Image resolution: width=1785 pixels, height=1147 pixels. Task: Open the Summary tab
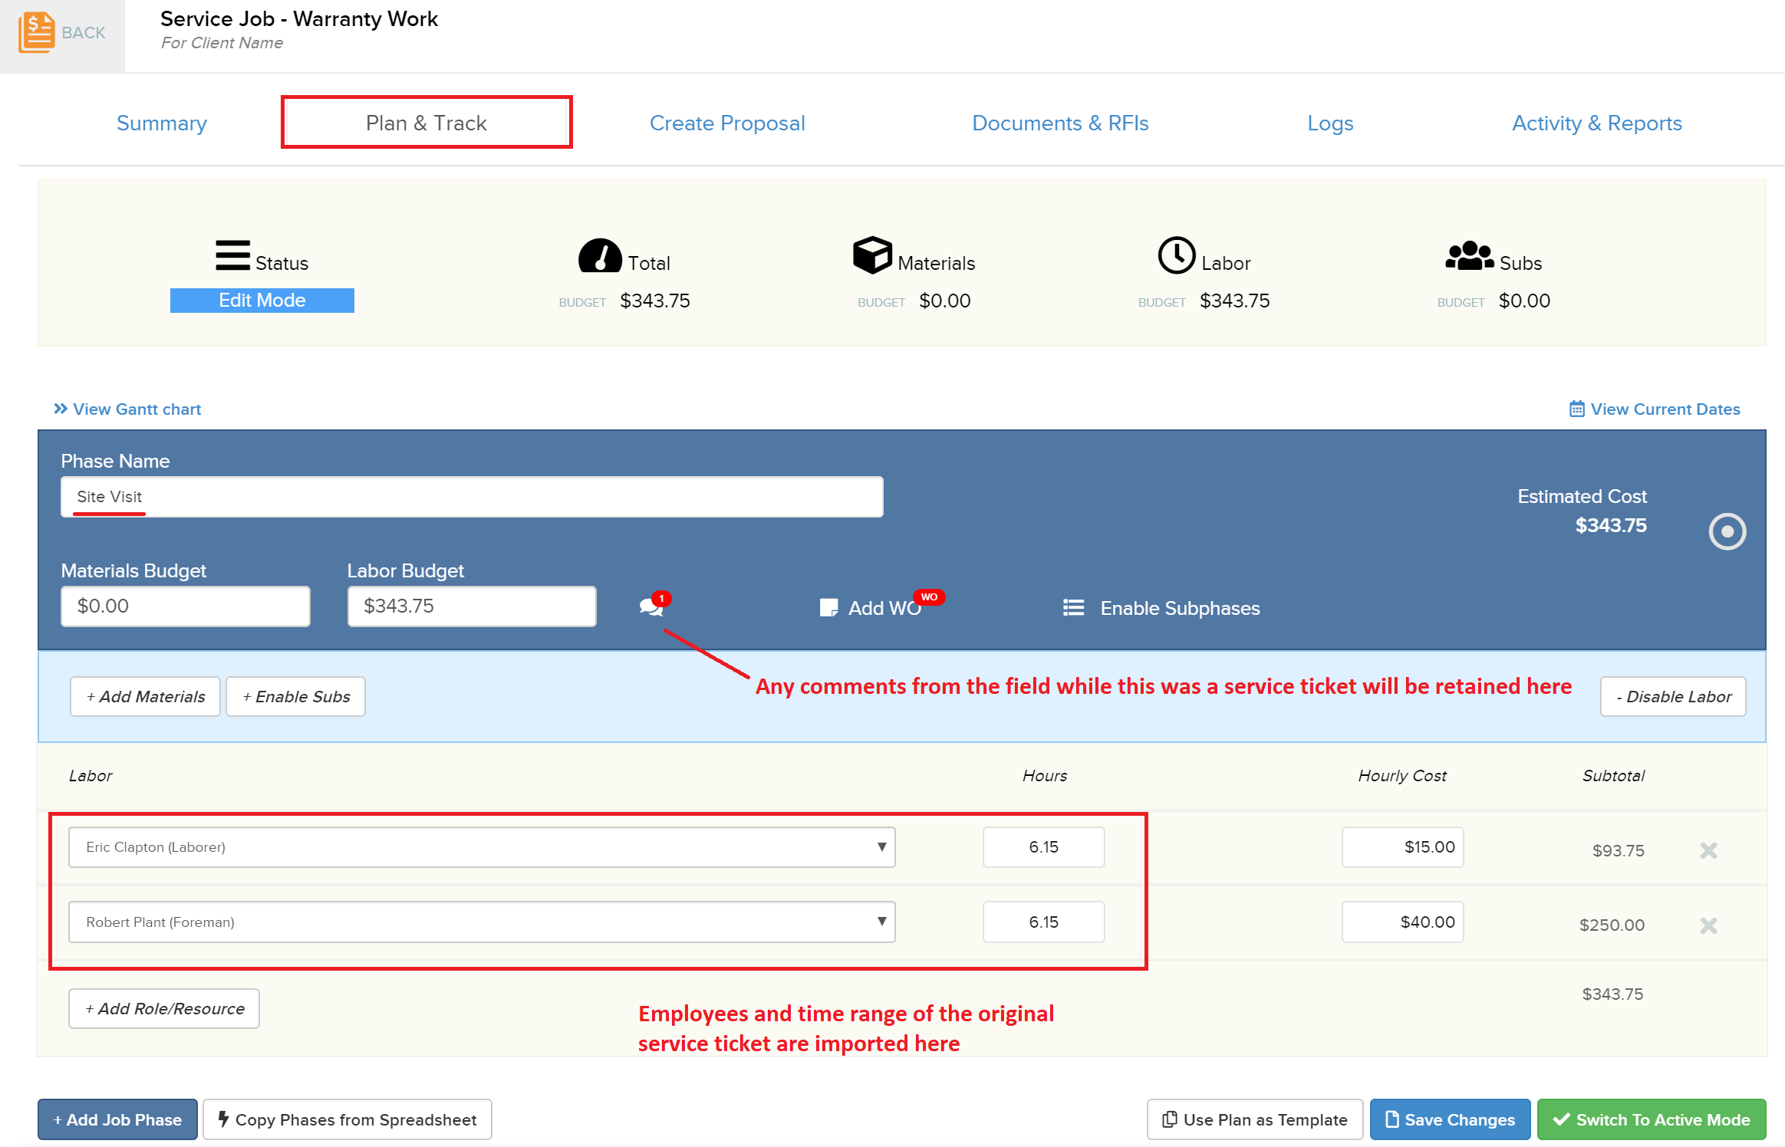(x=162, y=123)
